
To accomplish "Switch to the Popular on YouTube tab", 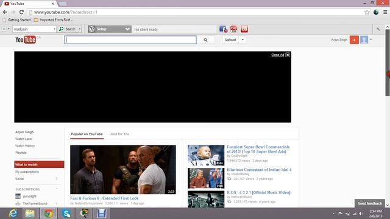I will pyautogui.click(x=87, y=134).
